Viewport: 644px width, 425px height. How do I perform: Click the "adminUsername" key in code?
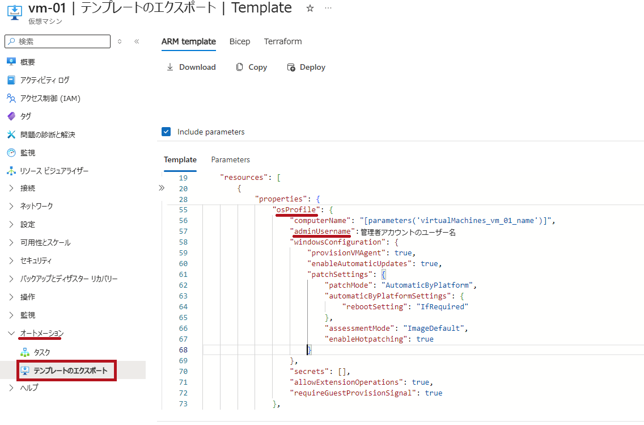[x=323, y=232]
